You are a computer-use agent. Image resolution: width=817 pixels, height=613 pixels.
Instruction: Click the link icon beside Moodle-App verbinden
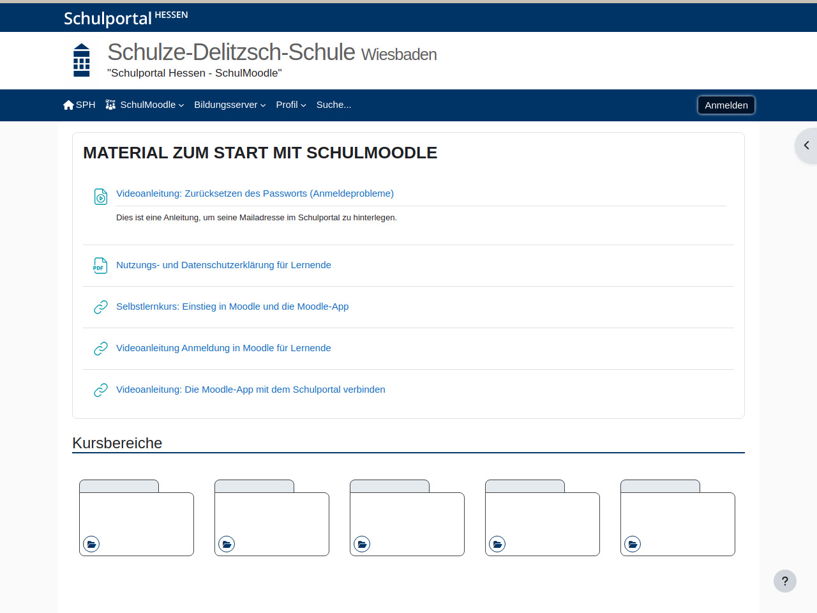tap(101, 390)
